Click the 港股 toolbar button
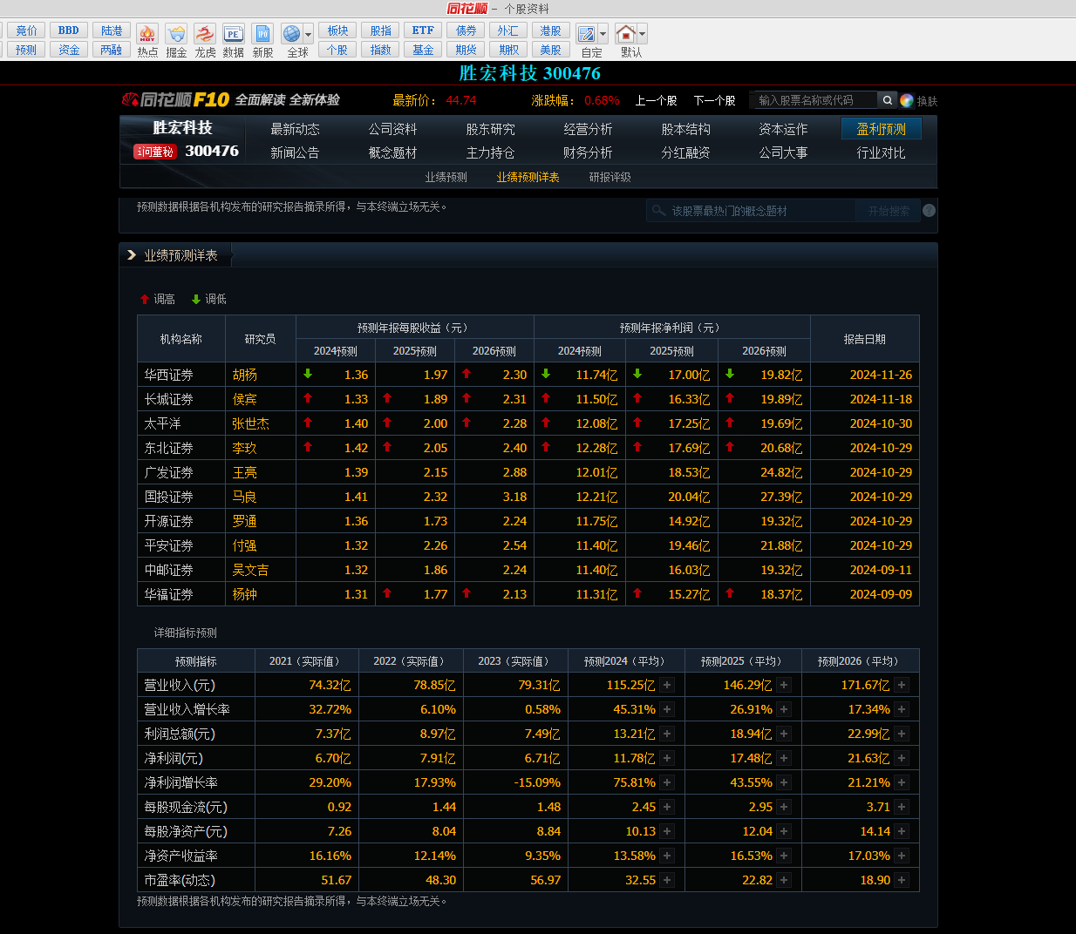The image size is (1076, 934). tap(551, 30)
